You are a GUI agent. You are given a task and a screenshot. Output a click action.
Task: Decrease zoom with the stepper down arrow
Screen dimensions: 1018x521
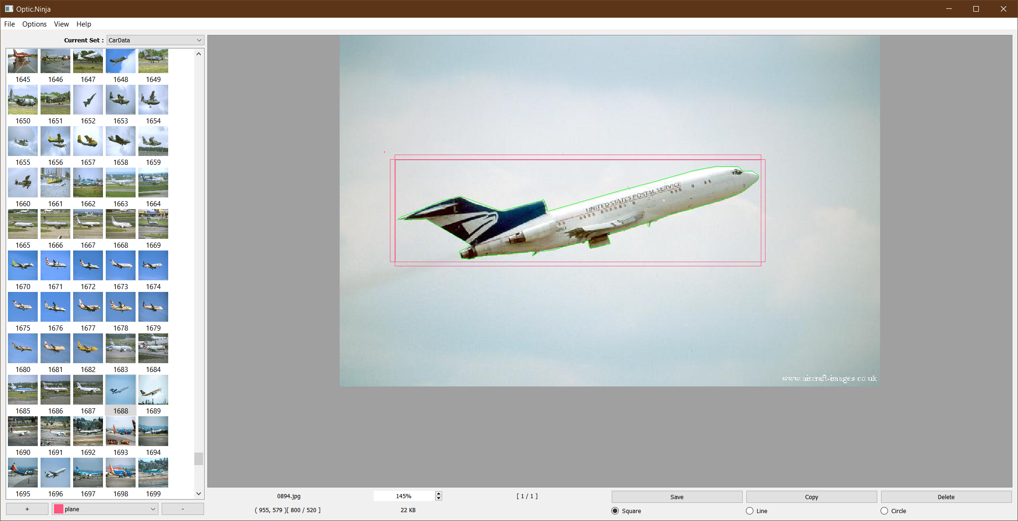[x=438, y=498]
